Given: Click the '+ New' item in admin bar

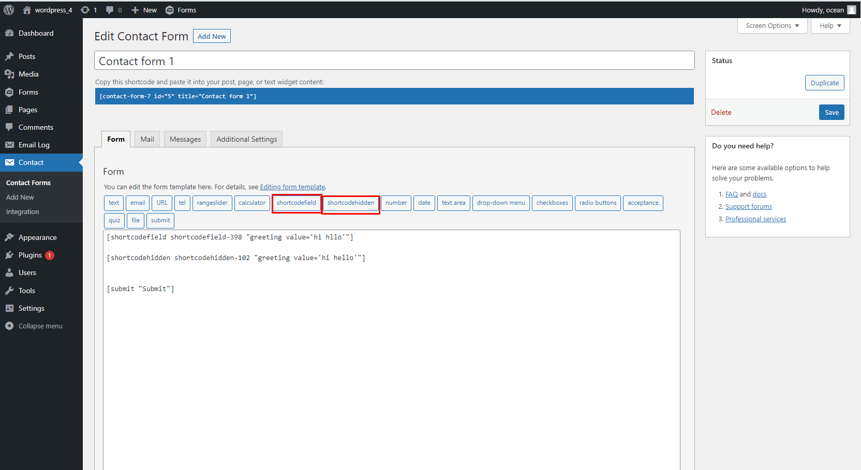Looking at the screenshot, I should click(x=143, y=9).
